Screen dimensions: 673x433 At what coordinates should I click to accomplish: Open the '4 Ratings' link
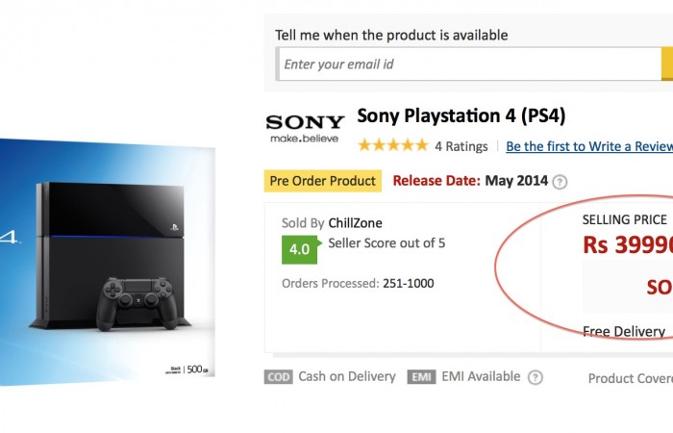pyautogui.click(x=461, y=147)
